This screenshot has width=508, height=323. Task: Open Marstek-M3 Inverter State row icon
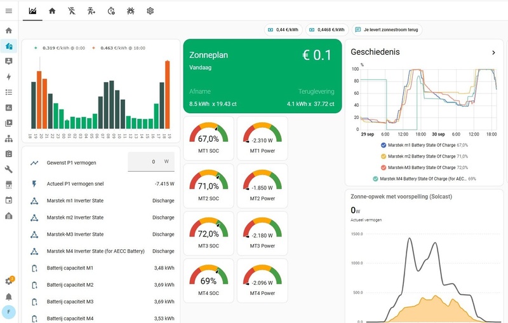click(x=34, y=235)
